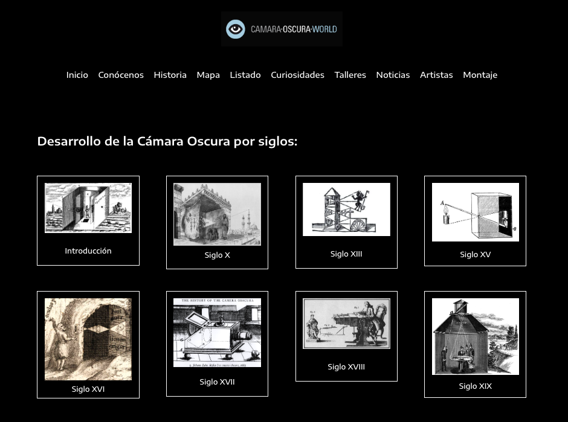This screenshot has height=422, width=568.
Task: Go to the Noticias page
Action: (393, 75)
